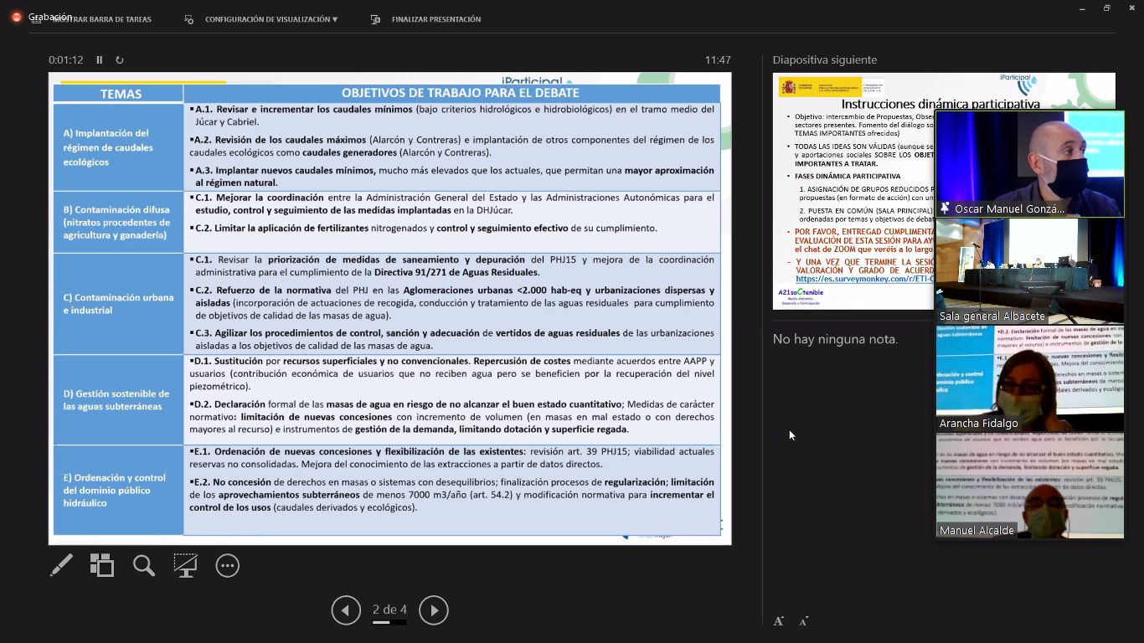Click objective A.3 Implantar nuevos caudales mínimos

452,176
